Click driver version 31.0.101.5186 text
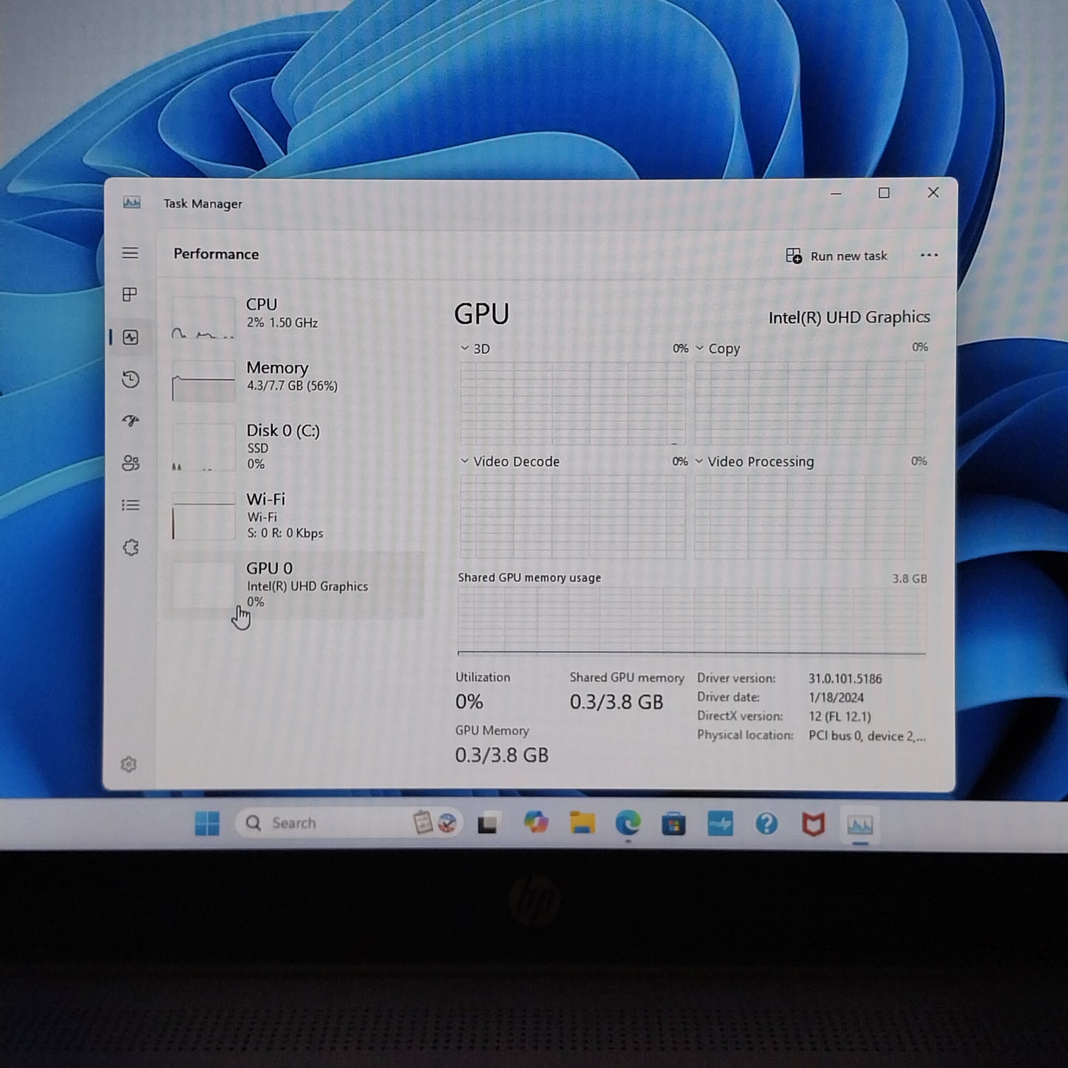The height and width of the screenshot is (1068, 1068). (845, 678)
